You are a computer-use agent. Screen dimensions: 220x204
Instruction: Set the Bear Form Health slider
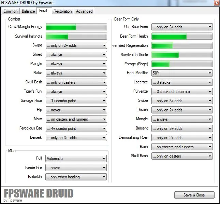(x=182, y=36)
